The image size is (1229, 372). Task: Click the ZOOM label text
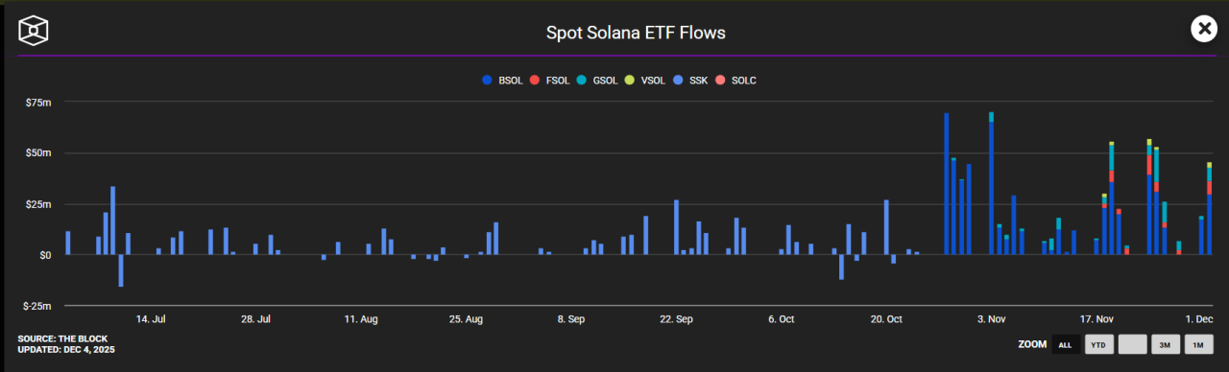point(1031,344)
